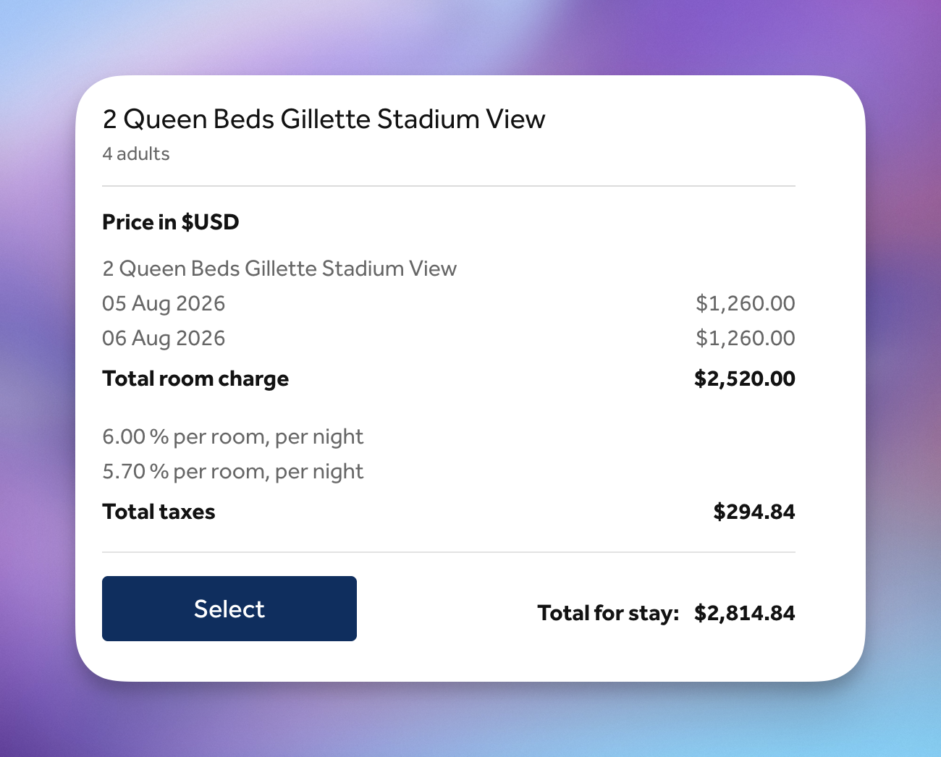Click the "4 adults" guest count text

136,154
